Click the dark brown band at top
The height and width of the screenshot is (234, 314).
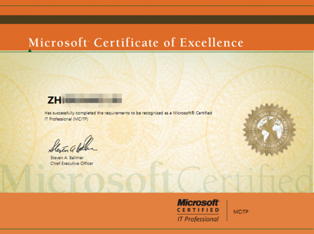[x=157, y=19]
